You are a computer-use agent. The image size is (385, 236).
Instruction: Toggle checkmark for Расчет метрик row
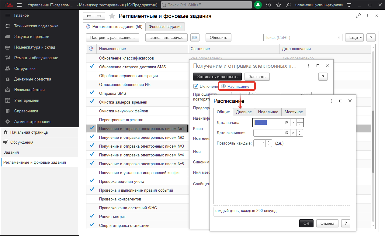click(x=92, y=217)
